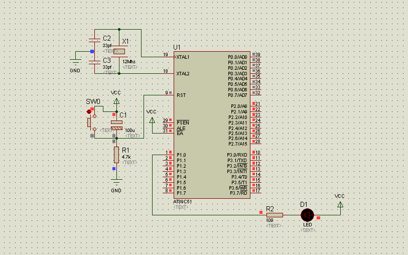This screenshot has width=408, height=255.
Task: Select the AT89C51 microcontroller chip body
Action: point(212,125)
